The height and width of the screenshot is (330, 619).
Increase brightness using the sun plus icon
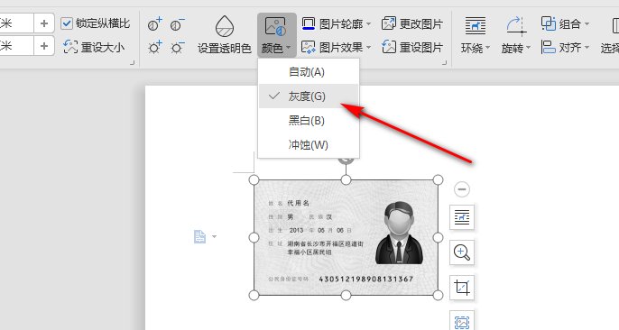[155, 47]
